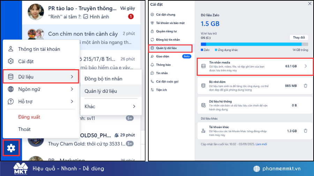Image resolution: width=314 pixels, height=176 pixels.
Task: Click the brush icon next to Giao diện
Action: pyautogui.click(x=152, y=56)
